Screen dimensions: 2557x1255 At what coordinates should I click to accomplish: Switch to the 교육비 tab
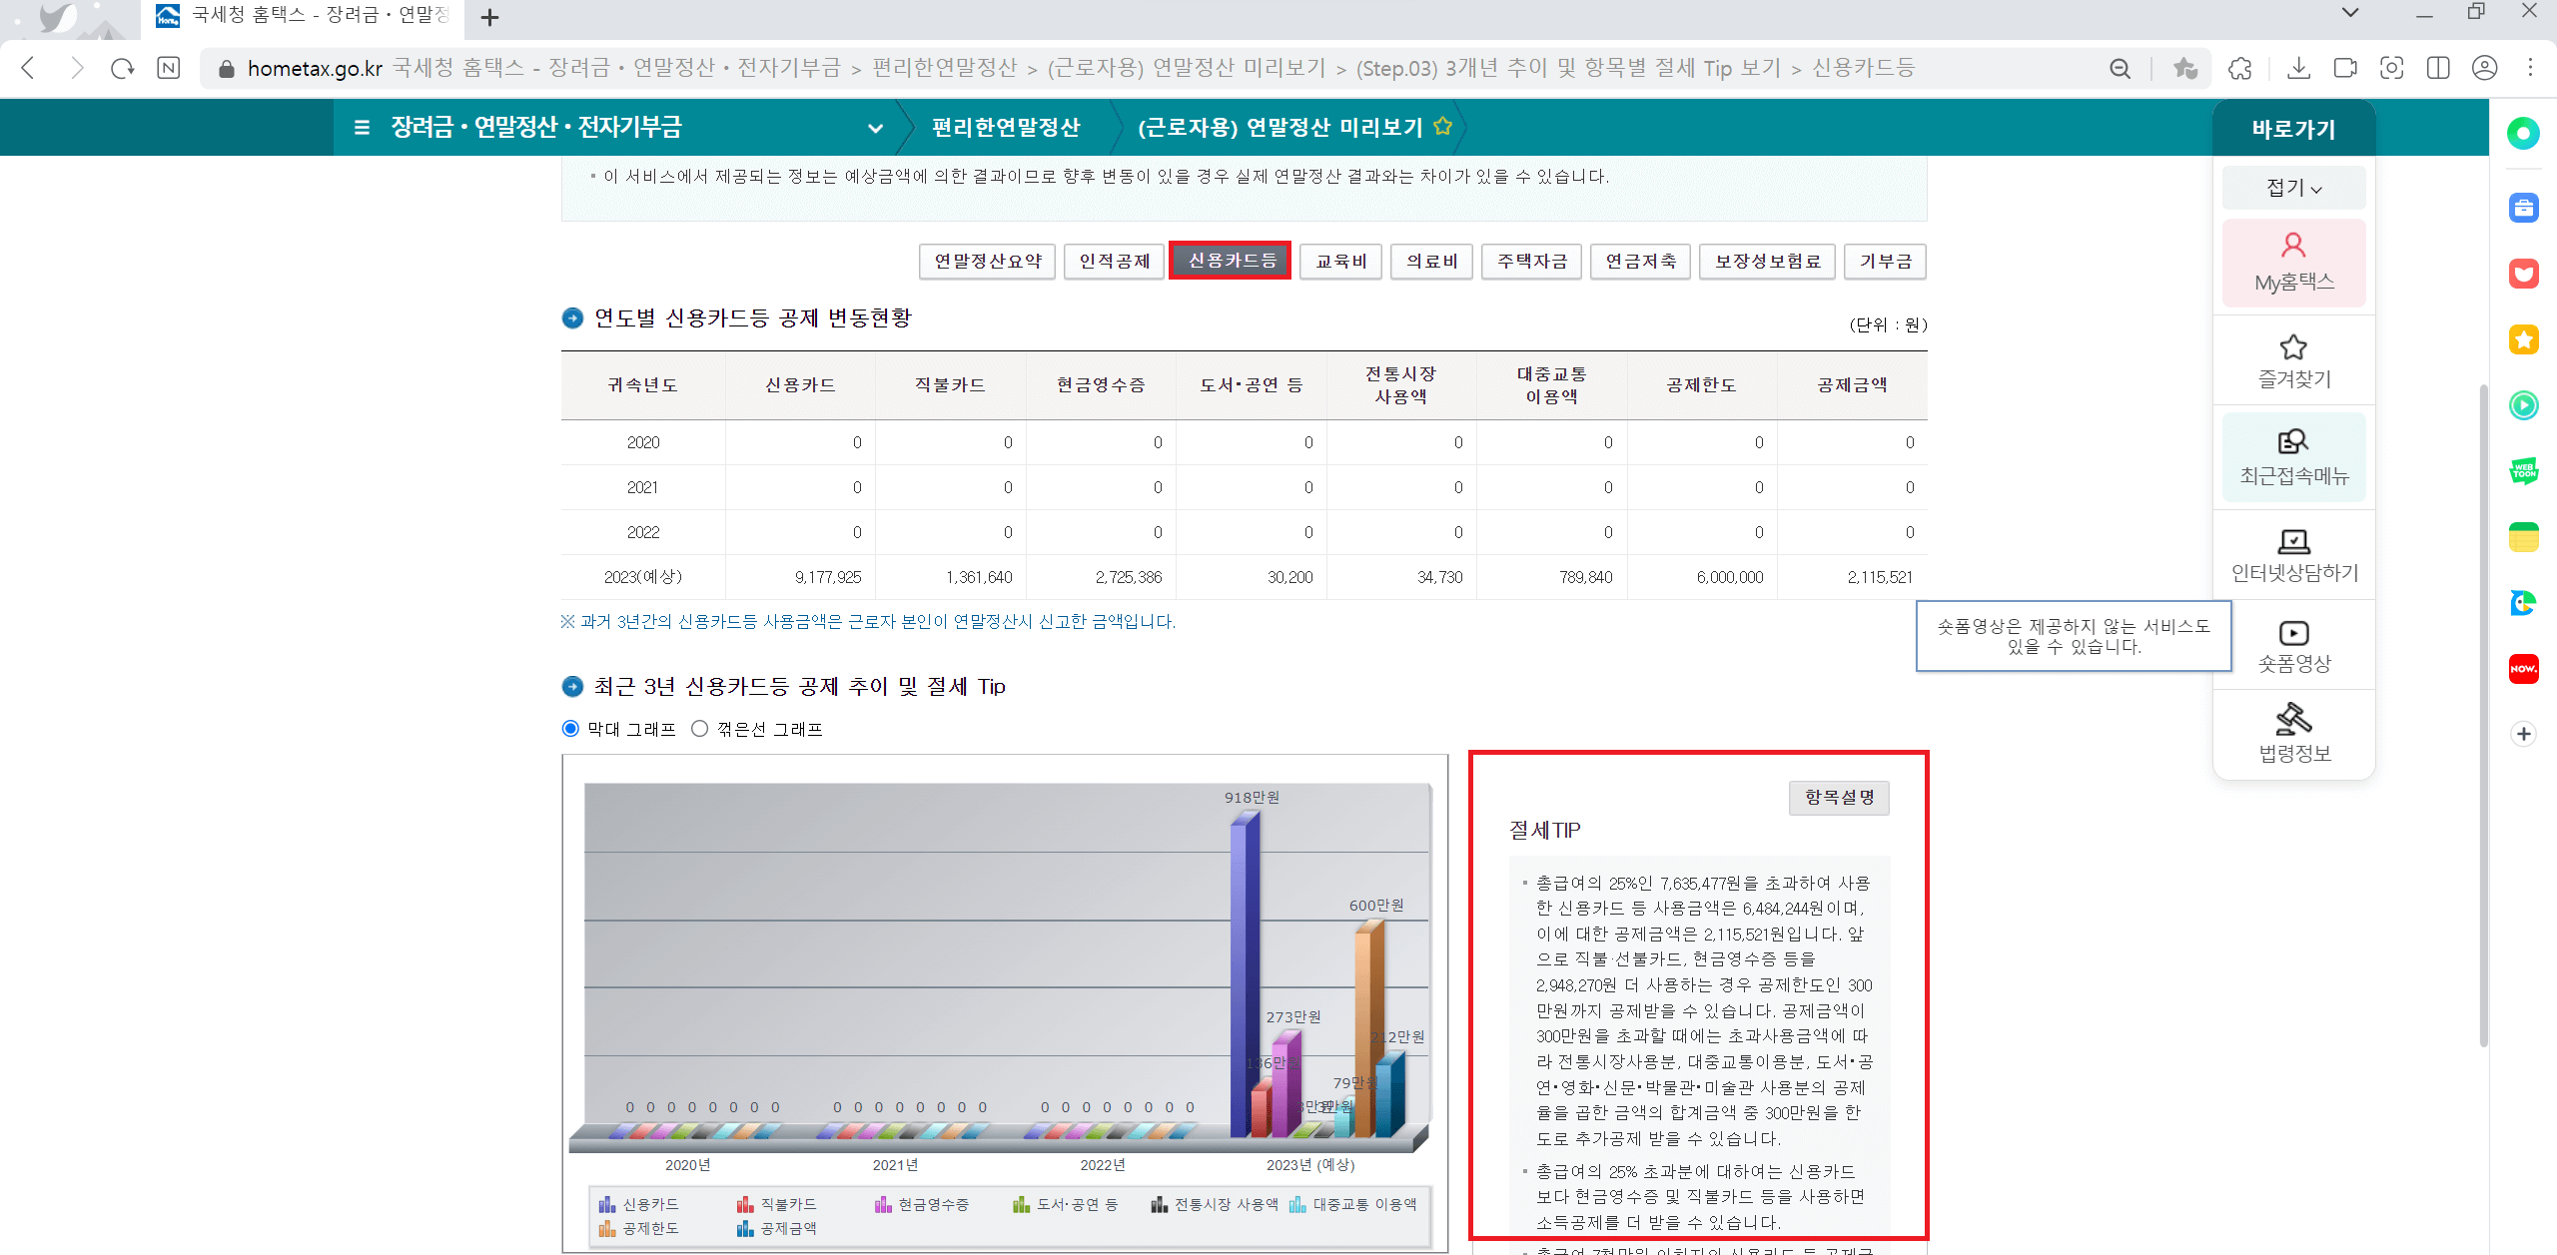[x=1339, y=261]
